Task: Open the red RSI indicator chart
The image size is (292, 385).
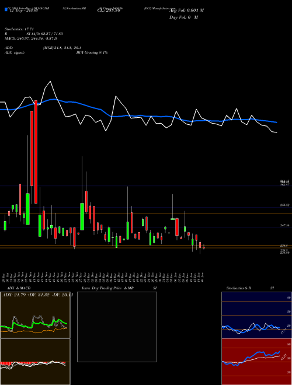Action: point(256,362)
